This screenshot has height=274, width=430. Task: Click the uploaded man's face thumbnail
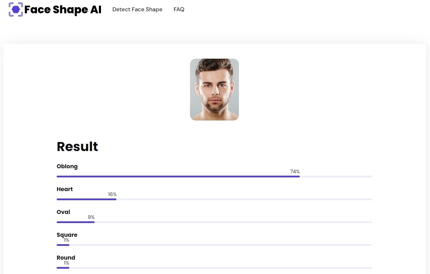pos(214,90)
